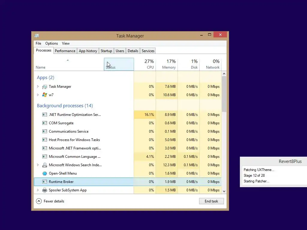
Task: Click the 10.6 MB memory cell for w7
Action: click(167, 95)
